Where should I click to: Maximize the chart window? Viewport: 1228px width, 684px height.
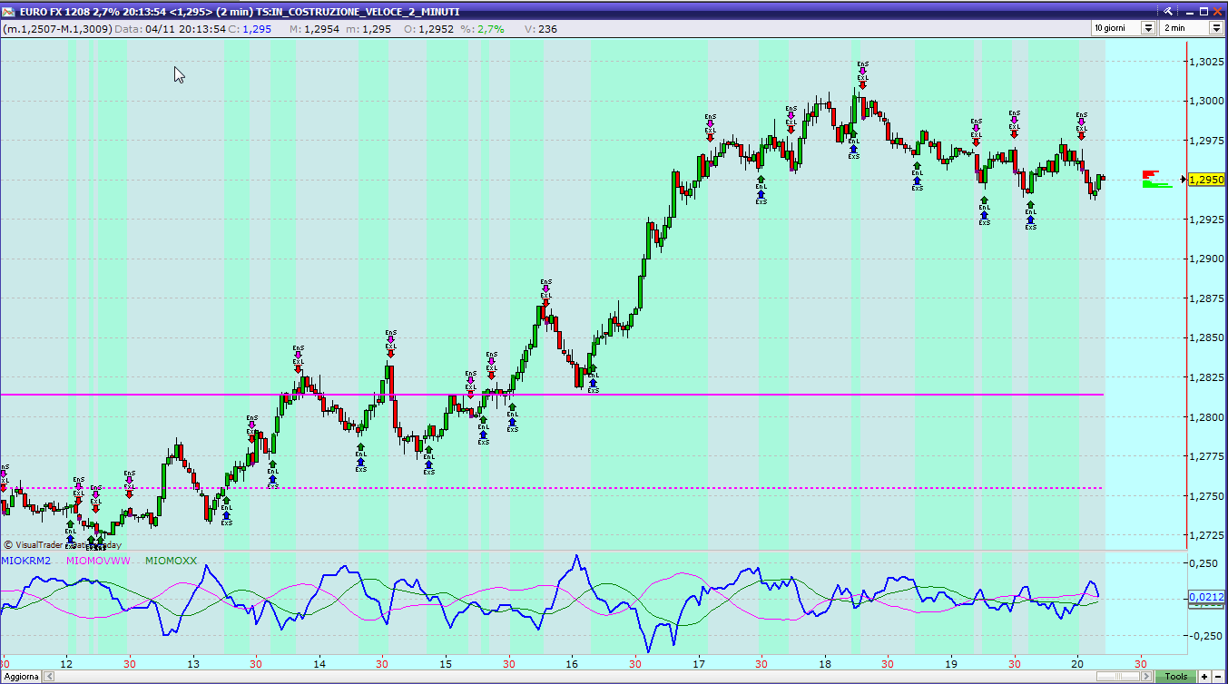(x=1202, y=11)
